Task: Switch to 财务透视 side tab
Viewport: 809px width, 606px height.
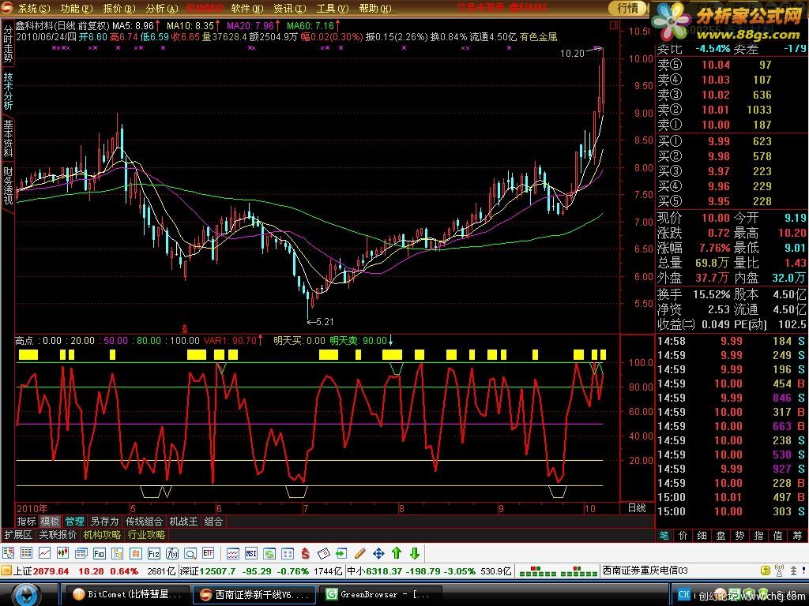Action: pyautogui.click(x=8, y=185)
